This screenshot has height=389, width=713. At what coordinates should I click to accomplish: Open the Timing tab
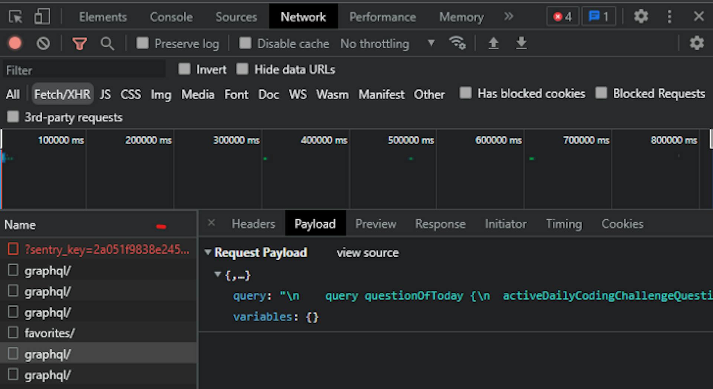click(564, 224)
